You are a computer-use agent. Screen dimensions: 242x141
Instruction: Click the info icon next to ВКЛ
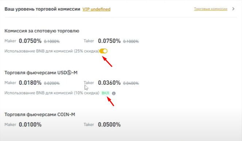point(114,93)
